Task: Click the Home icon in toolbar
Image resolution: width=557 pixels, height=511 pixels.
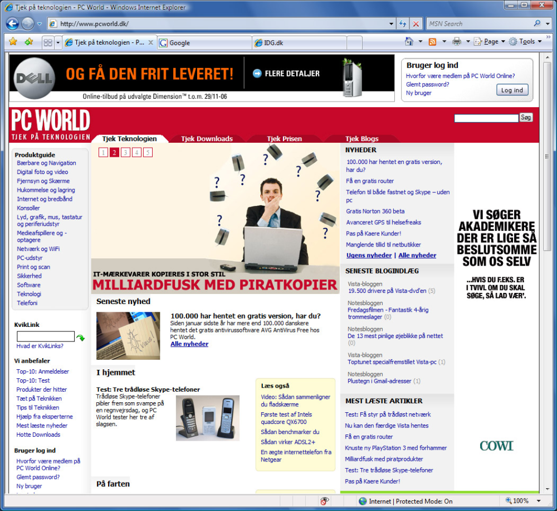Action: [x=409, y=42]
